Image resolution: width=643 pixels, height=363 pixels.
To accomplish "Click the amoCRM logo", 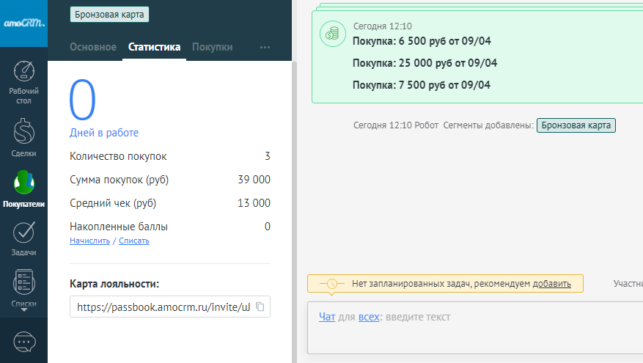I will click(x=23, y=23).
